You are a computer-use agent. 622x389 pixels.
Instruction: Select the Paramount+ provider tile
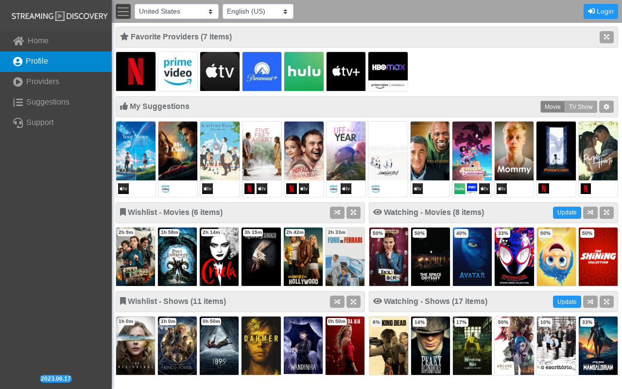[262, 71]
